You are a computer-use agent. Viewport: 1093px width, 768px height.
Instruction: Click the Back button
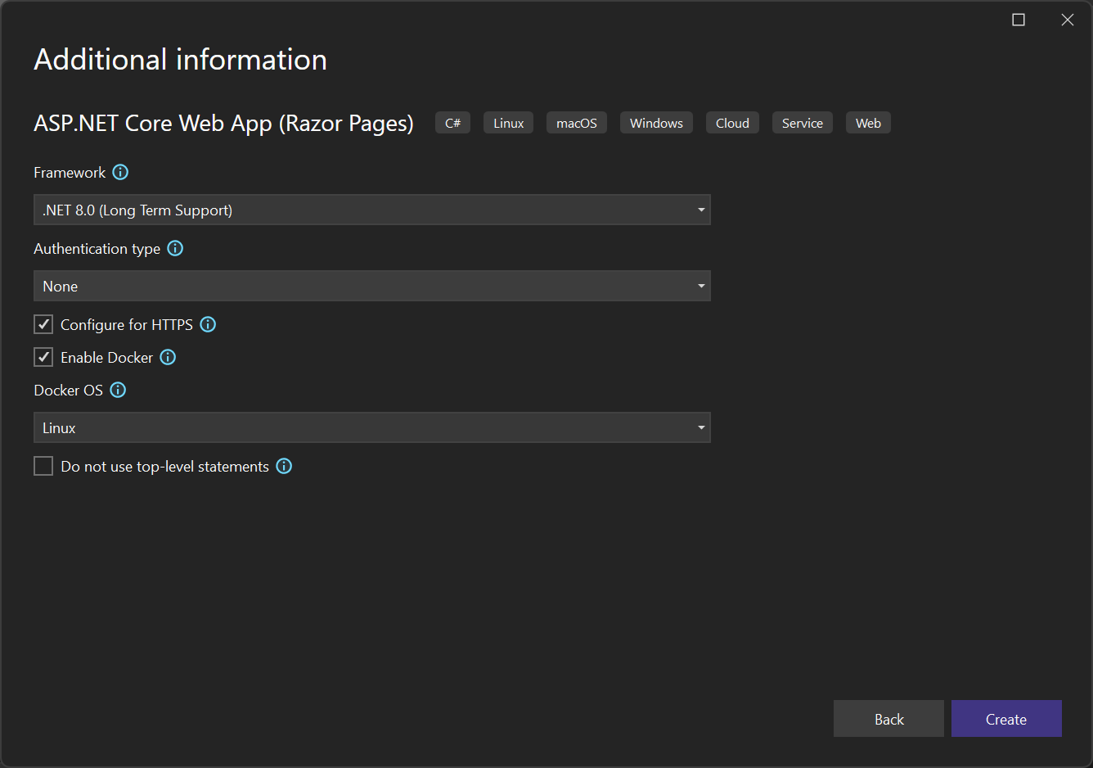(x=888, y=718)
